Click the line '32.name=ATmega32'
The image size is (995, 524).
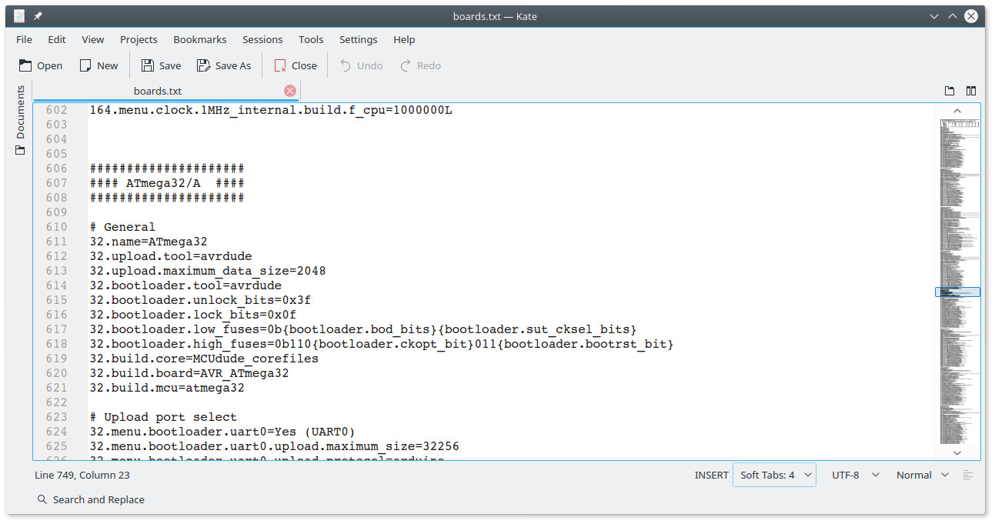click(149, 242)
